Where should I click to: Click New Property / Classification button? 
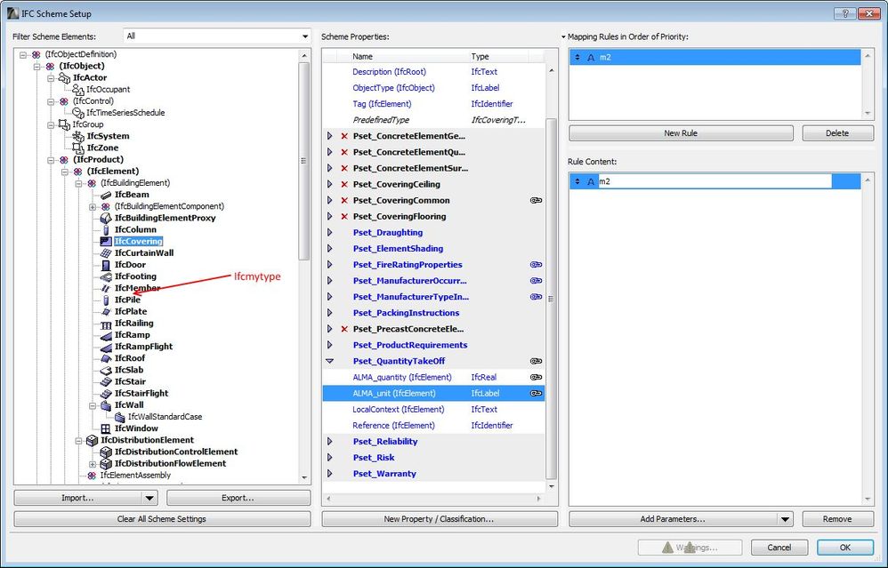pos(440,519)
